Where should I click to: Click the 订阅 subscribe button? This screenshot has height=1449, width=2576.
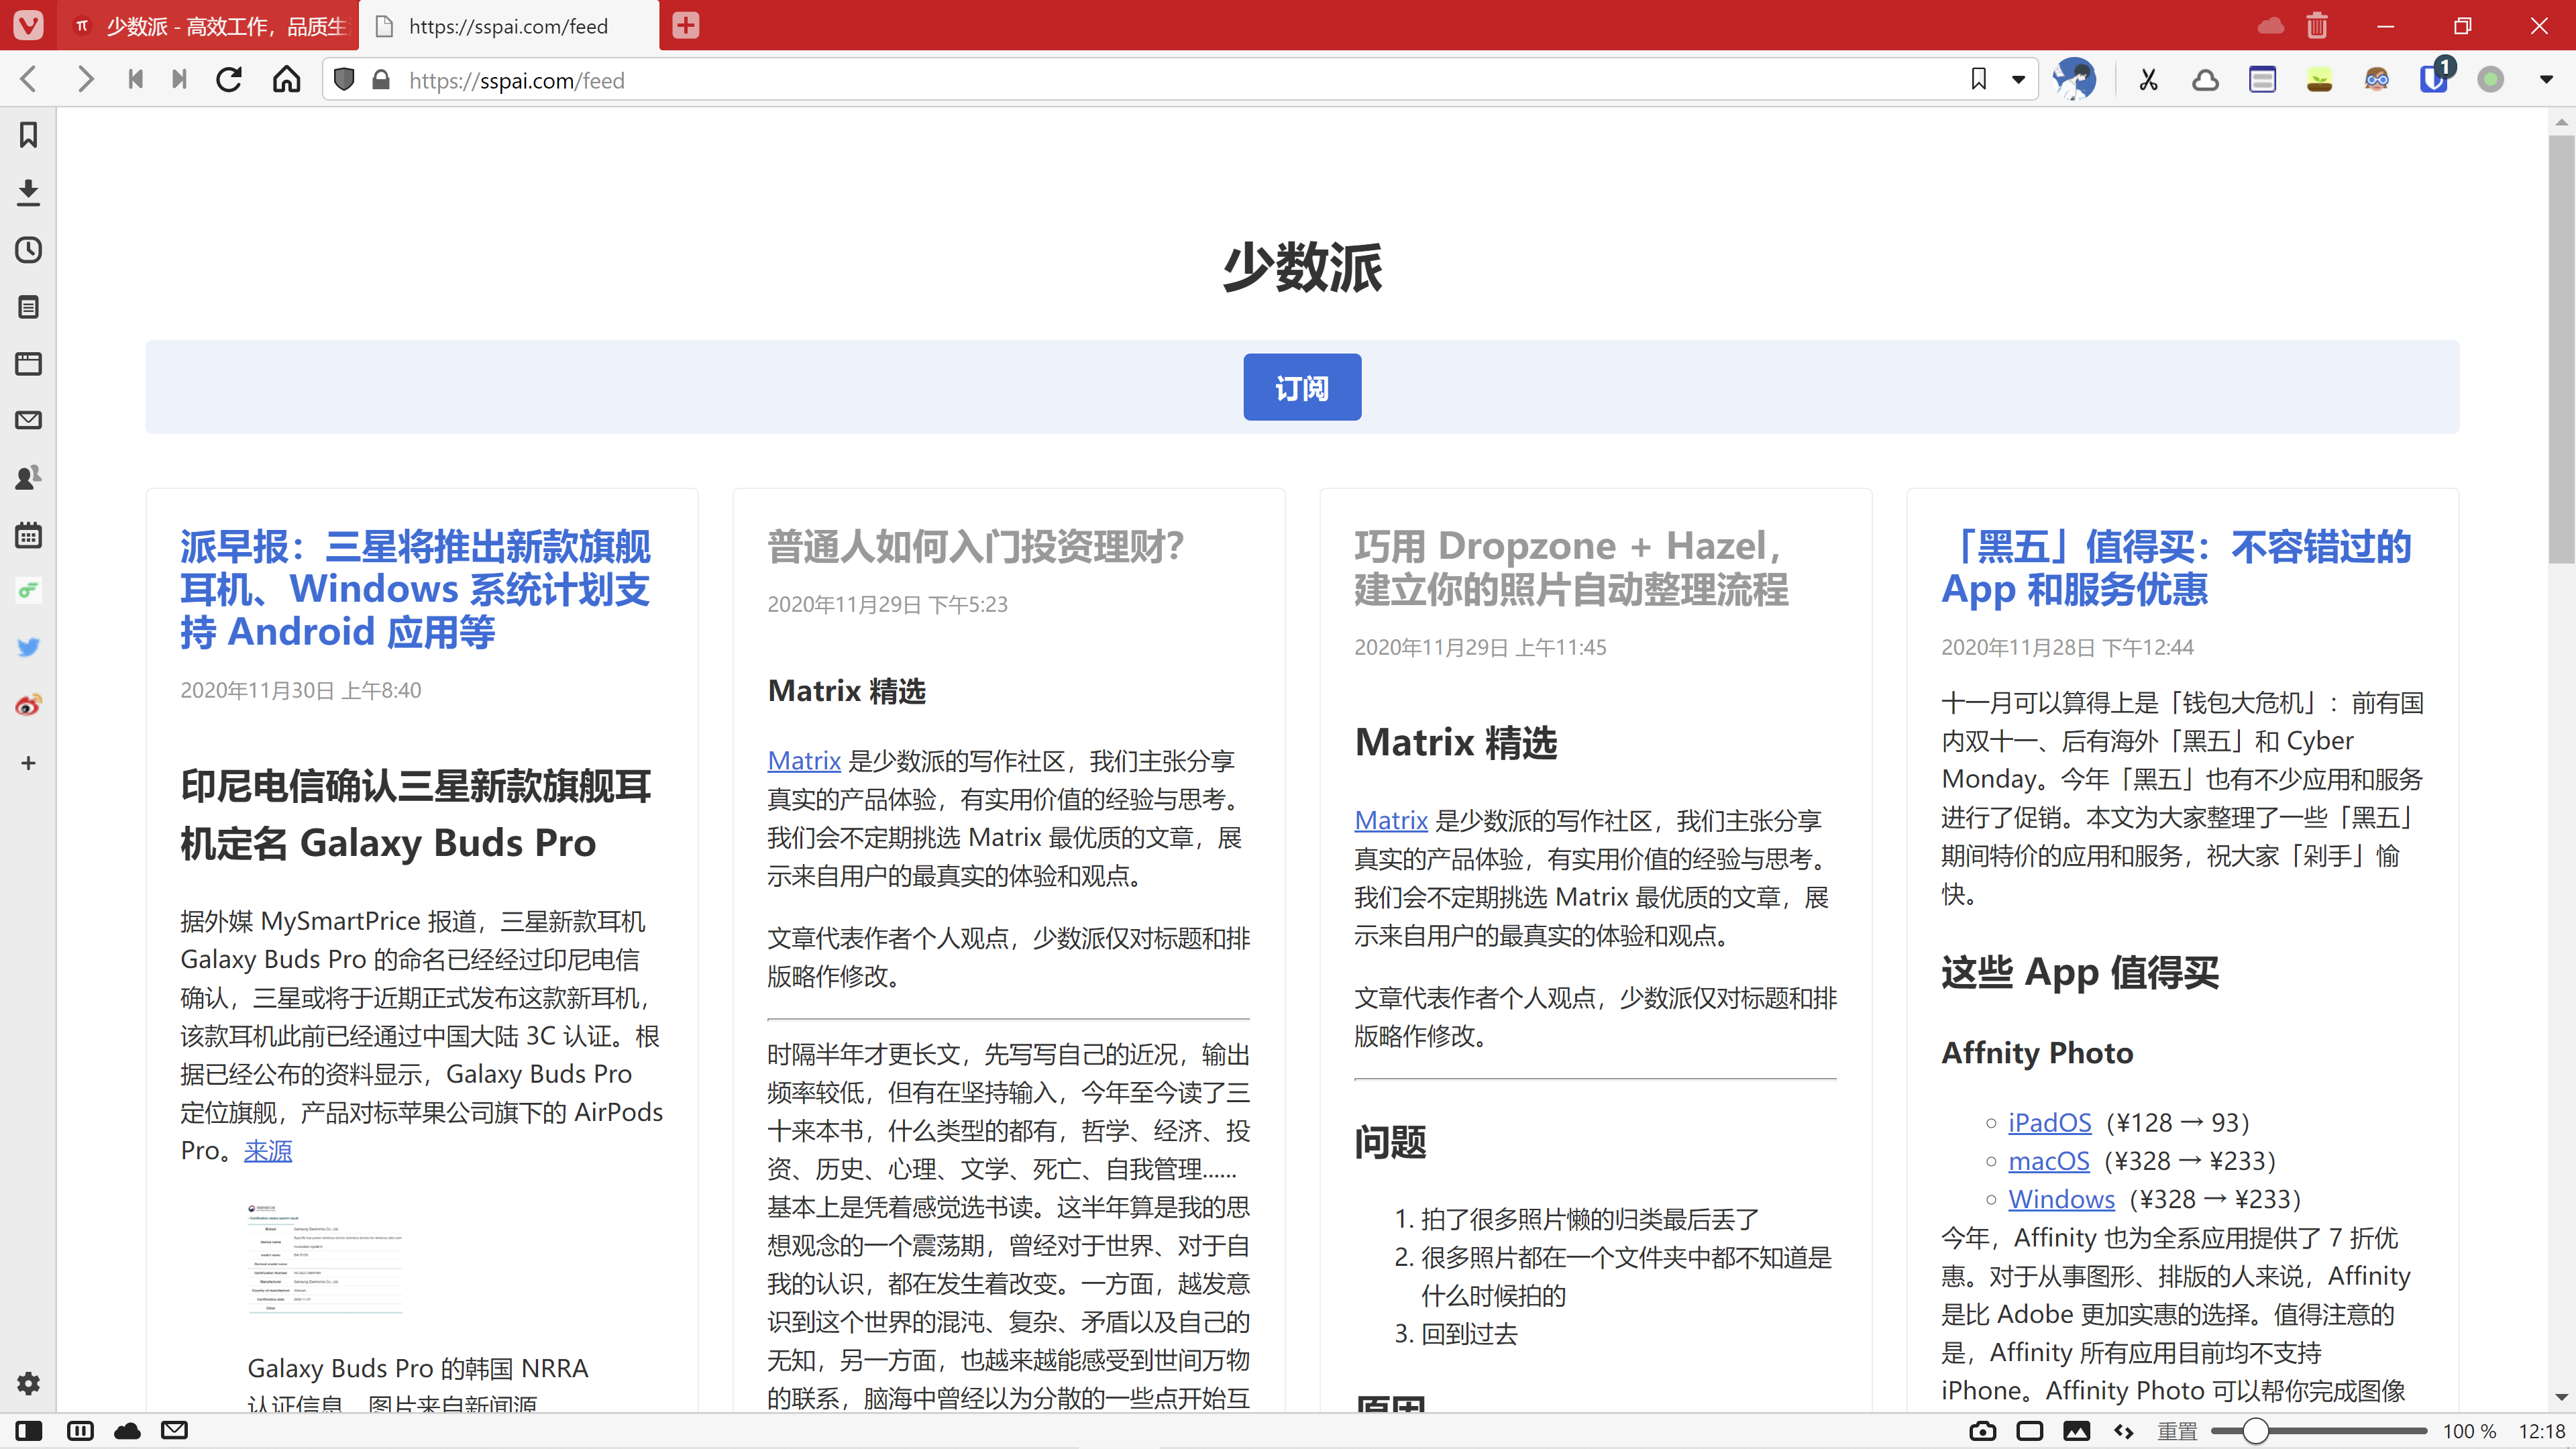[1301, 387]
